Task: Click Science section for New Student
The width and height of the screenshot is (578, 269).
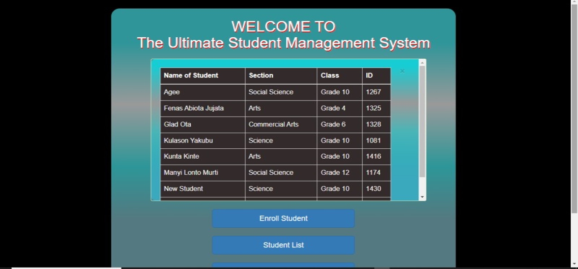Action: (x=261, y=188)
